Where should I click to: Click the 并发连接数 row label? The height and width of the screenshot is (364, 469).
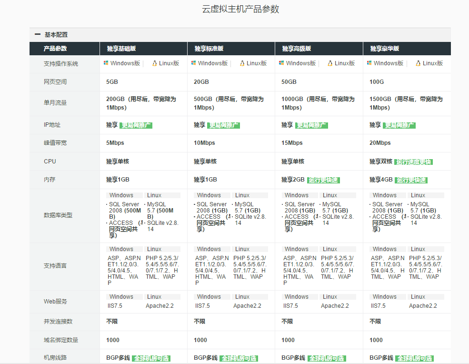pyautogui.click(x=58, y=322)
